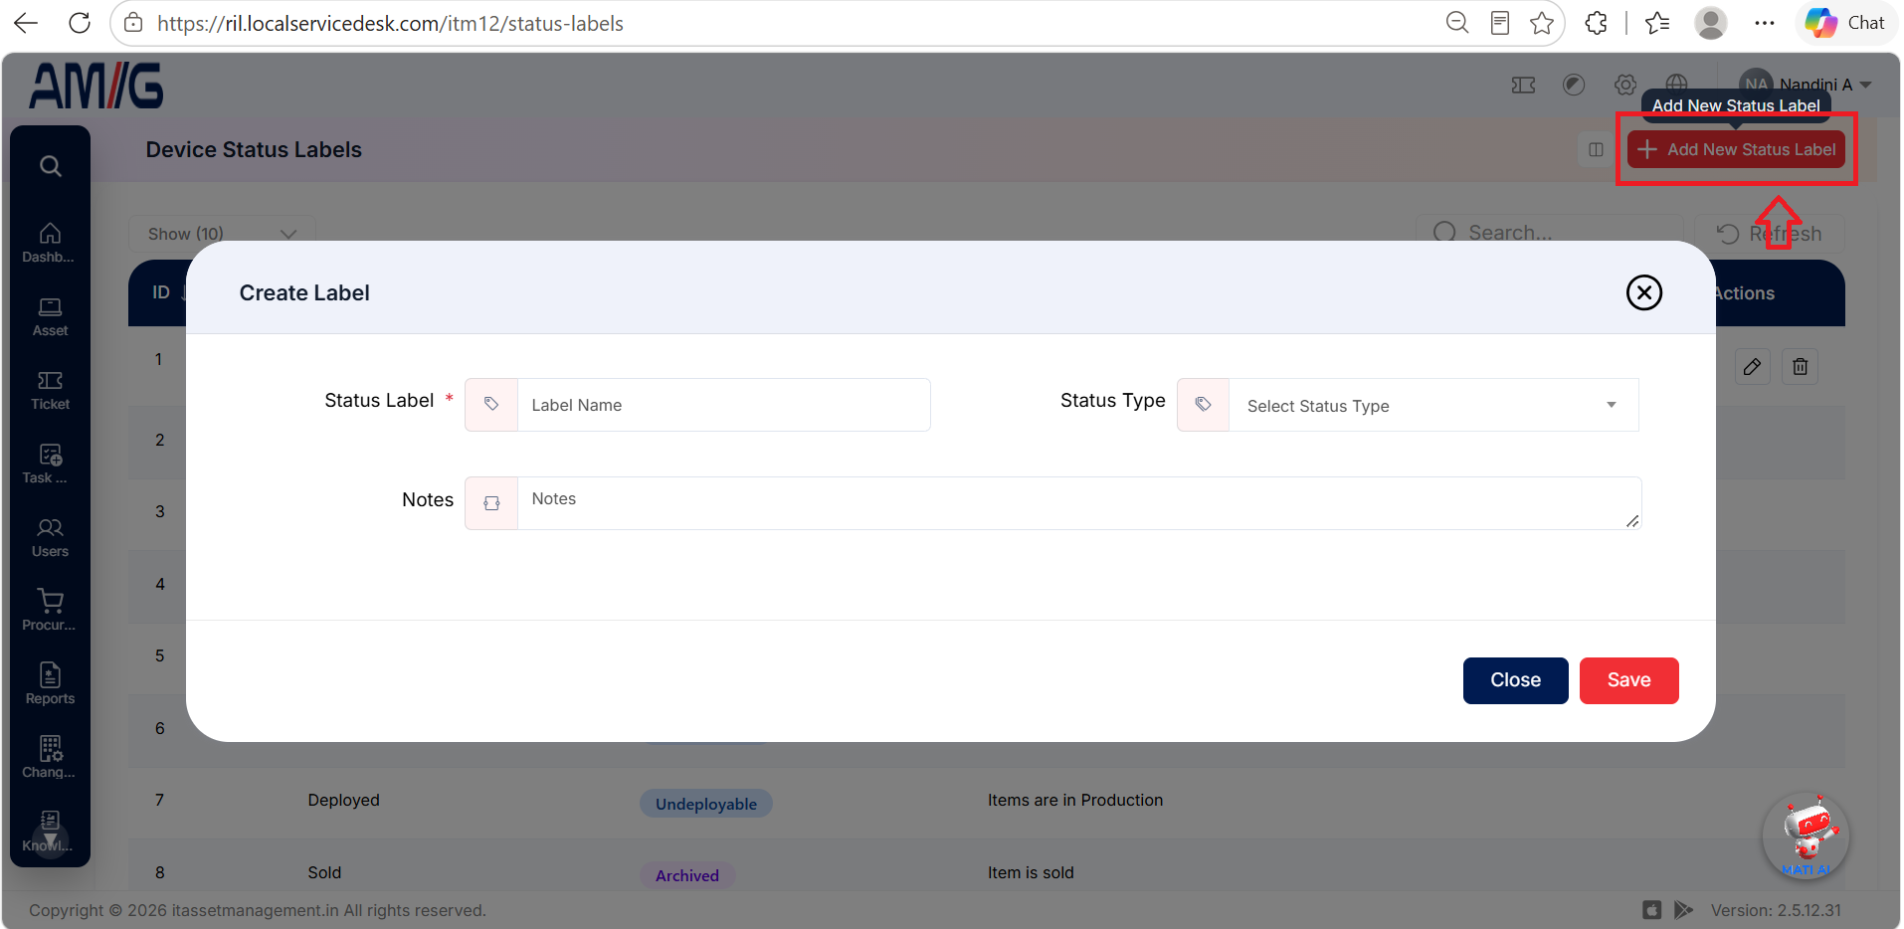Click inside the Notes text area
This screenshot has width=1904, height=929.
pyautogui.click(x=1078, y=503)
